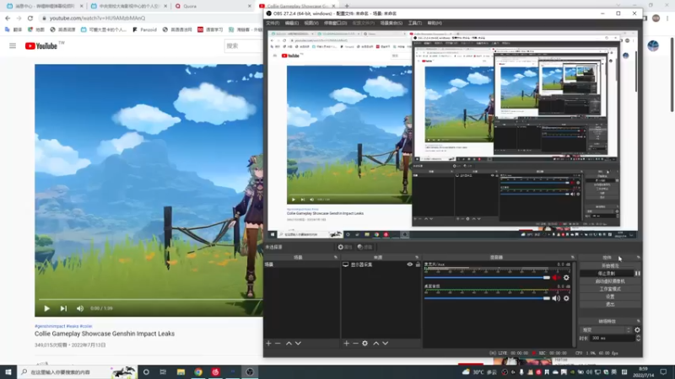Toggle the lock on the display capture source

418,264
